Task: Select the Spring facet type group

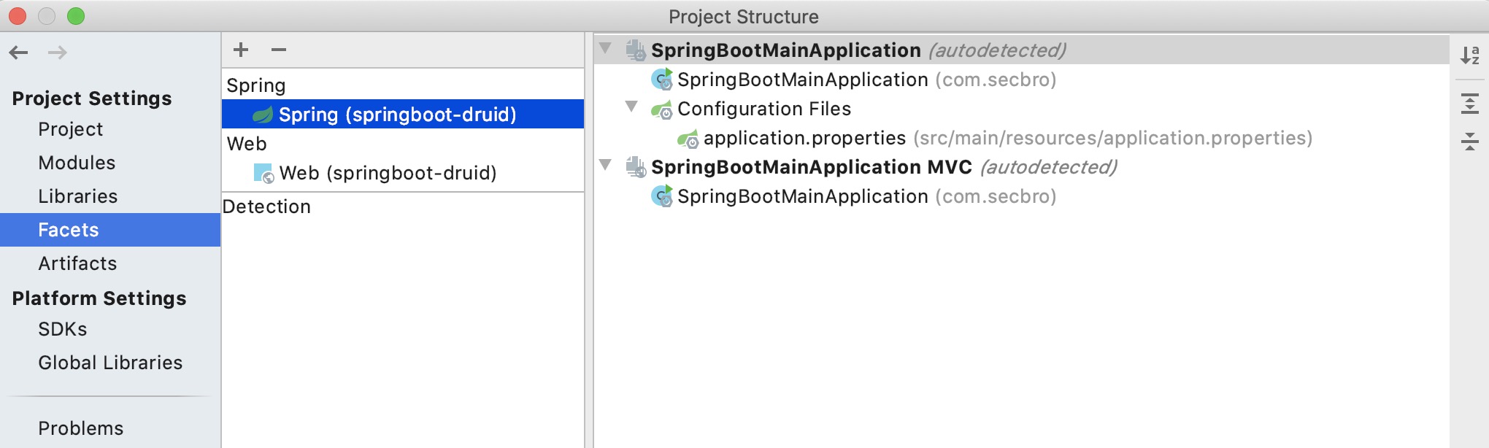Action: [x=256, y=85]
